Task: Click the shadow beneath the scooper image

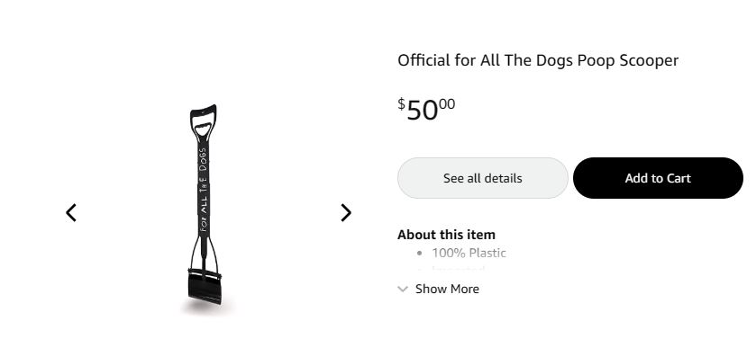Action: (x=206, y=308)
